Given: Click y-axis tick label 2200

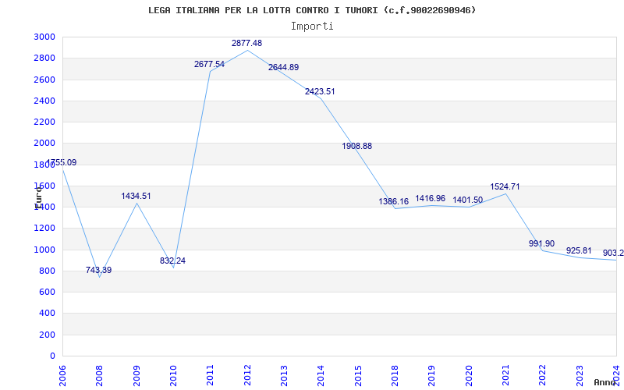Looking at the screenshot, I should click(x=45, y=122).
